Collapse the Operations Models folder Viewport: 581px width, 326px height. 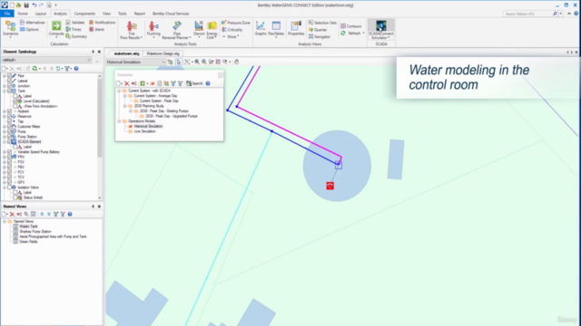tap(119, 121)
